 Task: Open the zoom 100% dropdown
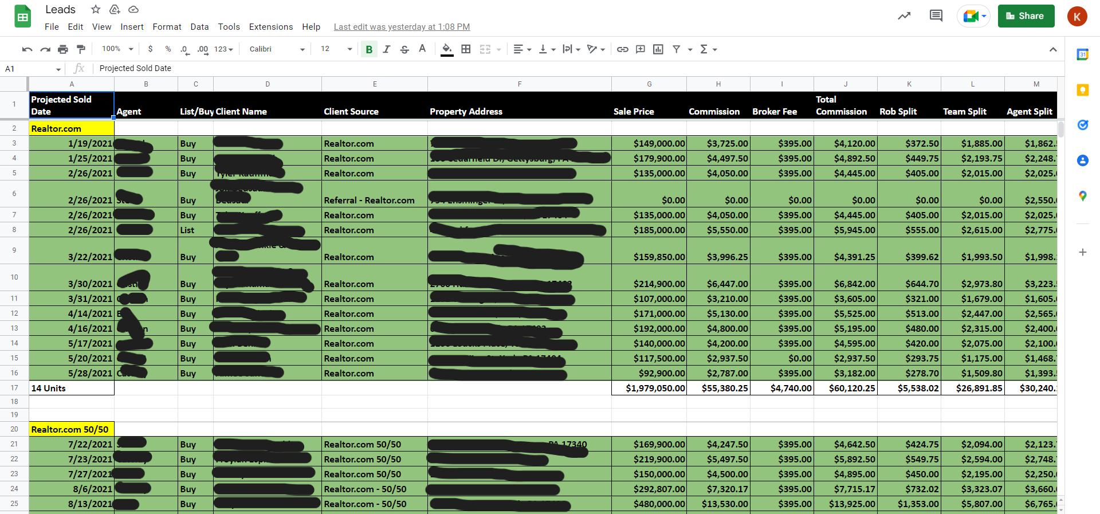(117, 49)
